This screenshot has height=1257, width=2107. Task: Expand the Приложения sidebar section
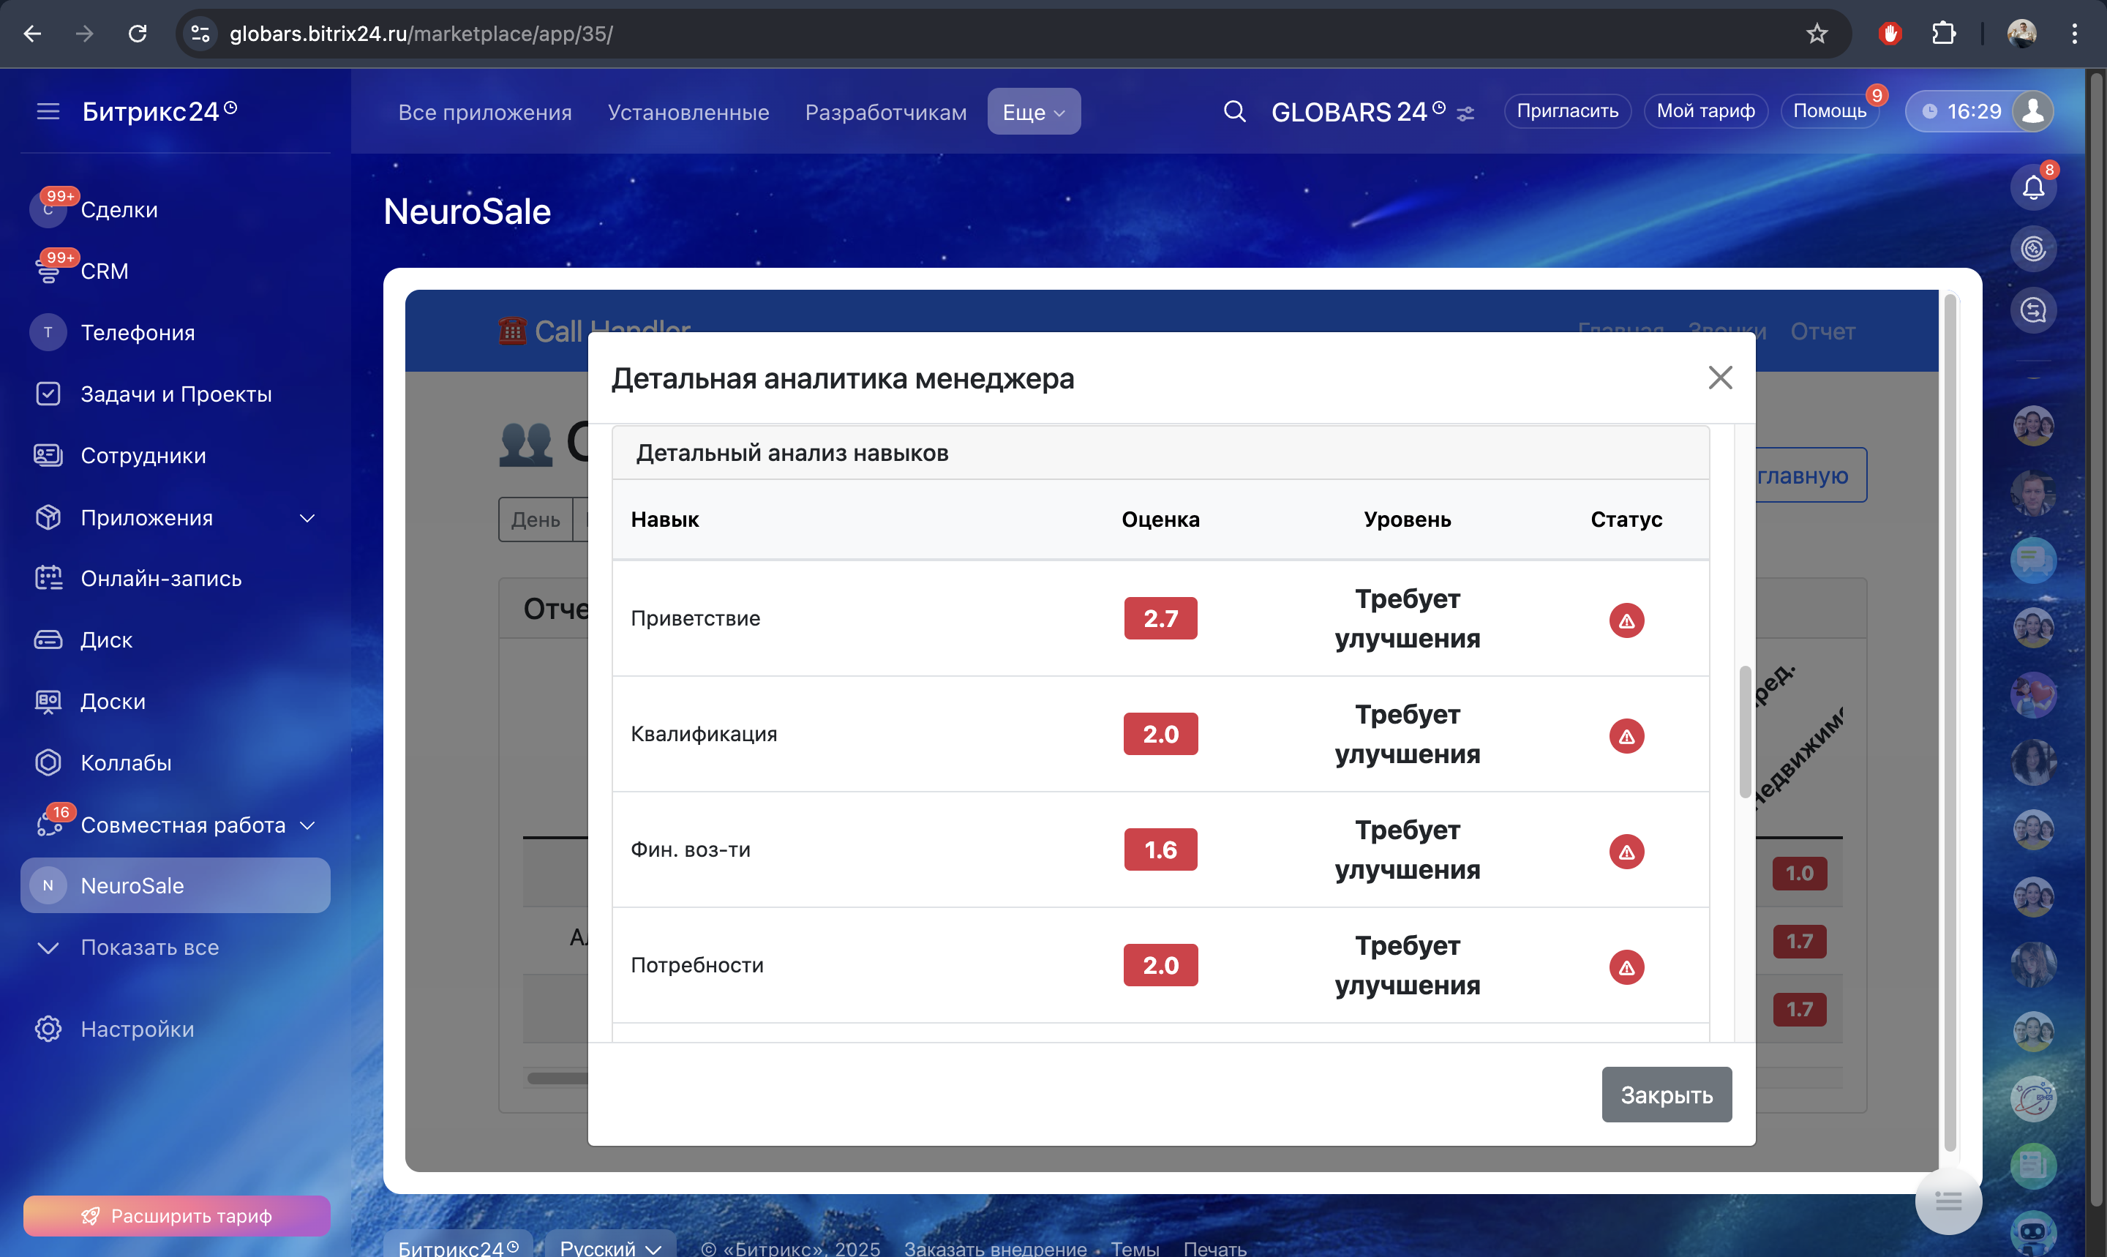(307, 517)
